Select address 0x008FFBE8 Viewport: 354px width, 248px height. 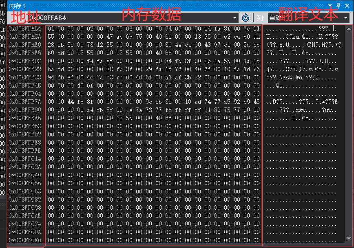[25, 143]
